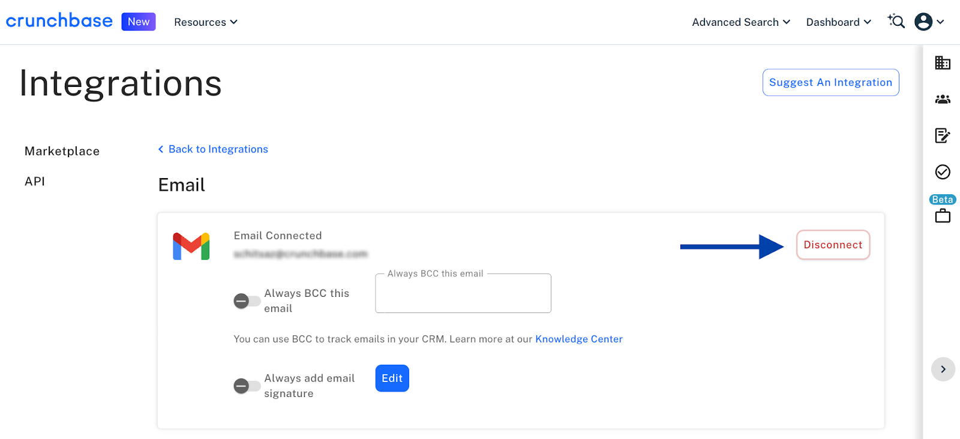The height and width of the screenshot is (439, 960).
Task: Click the Gmail logo icon
Action: (x=191, y=246)
